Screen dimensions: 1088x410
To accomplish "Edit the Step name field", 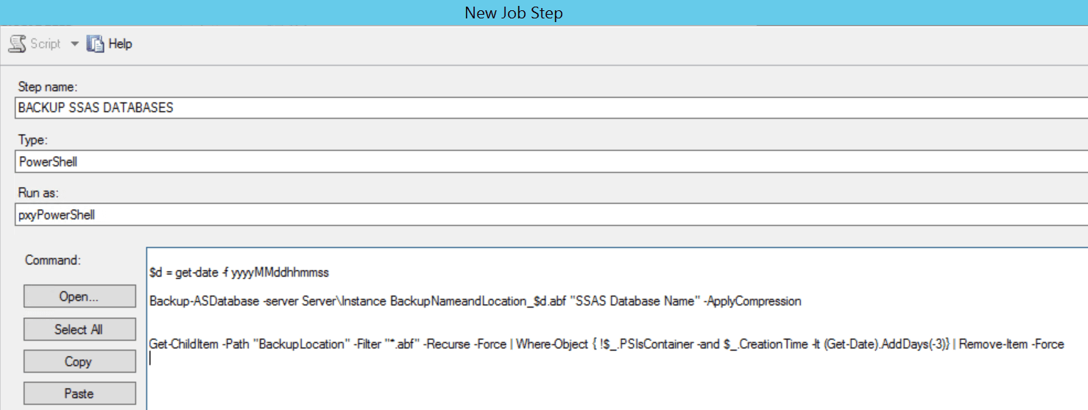I will point(551,107).
